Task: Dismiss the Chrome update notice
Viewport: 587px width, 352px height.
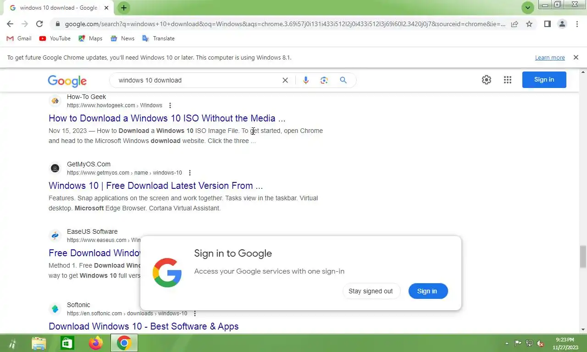Action: pos(575,57)
